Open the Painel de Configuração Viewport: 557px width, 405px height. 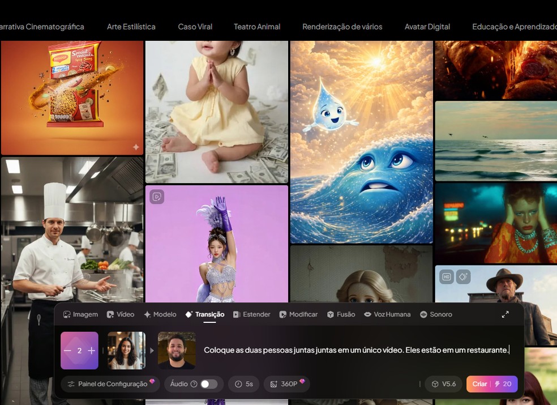click(110, 384)
